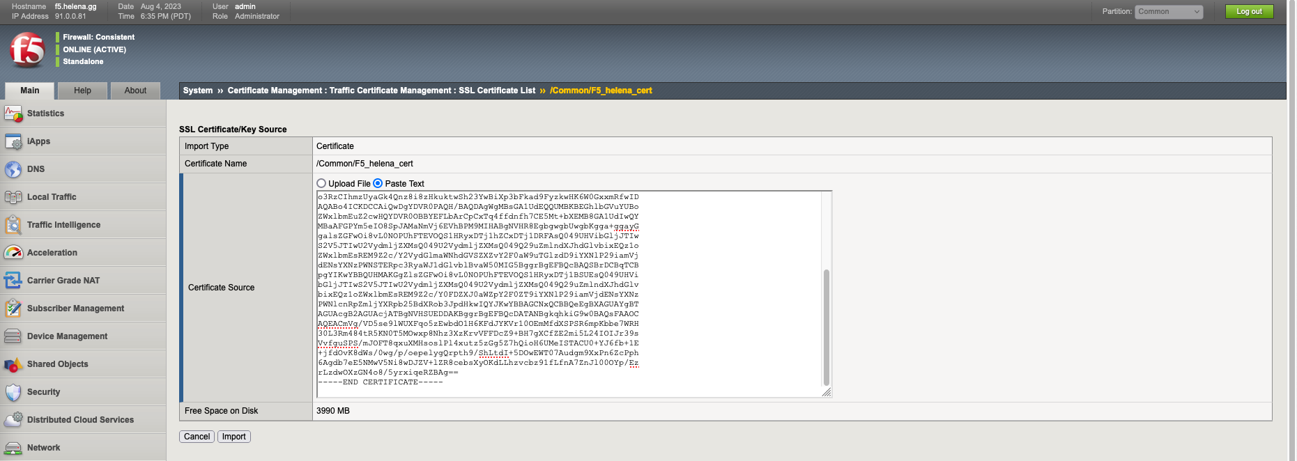Select the Upload File radio button

321,183
